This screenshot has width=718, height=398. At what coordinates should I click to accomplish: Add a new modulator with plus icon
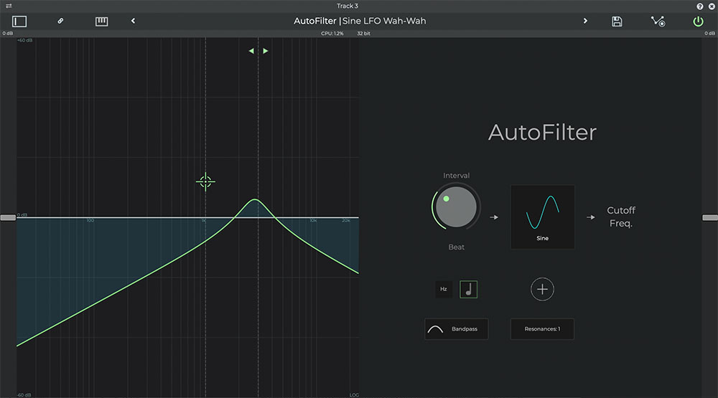[x=542, y=289]
